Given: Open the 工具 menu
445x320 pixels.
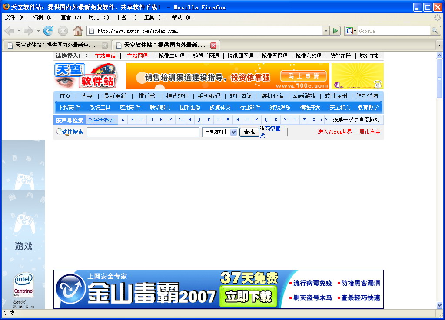Looking at the screenshot, I should (x=154, y=17).
